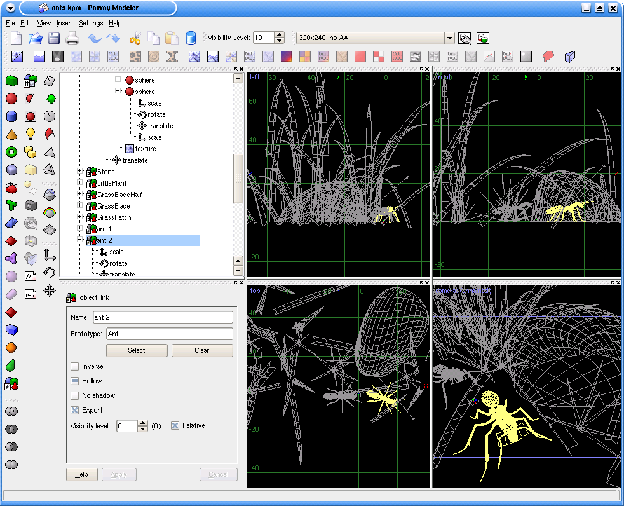Image resolution: width=624 pixels, height=506 pixels.
Task: Increase the toolbar Visibility Level spinner
Action: tap(280, 34)
